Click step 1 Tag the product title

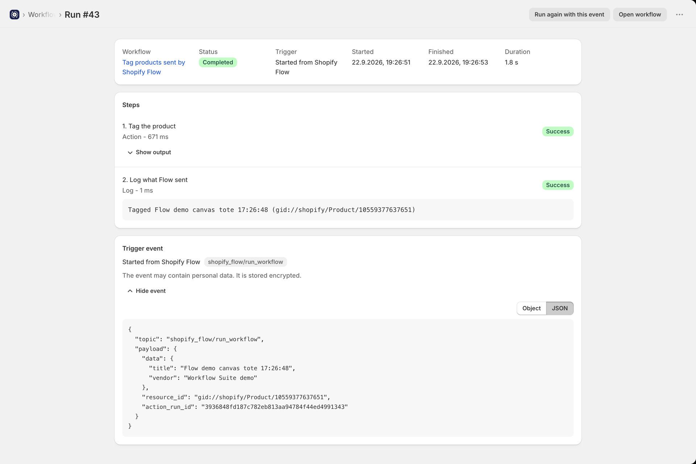(x=149, y=126)
